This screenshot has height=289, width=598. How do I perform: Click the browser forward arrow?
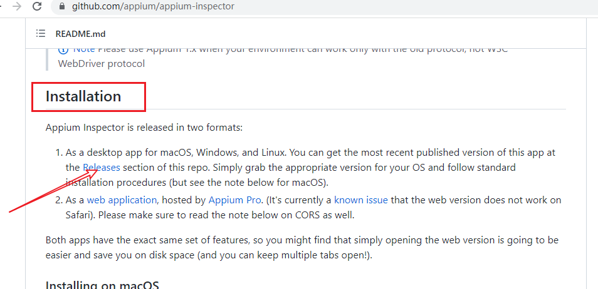[17, 7]
